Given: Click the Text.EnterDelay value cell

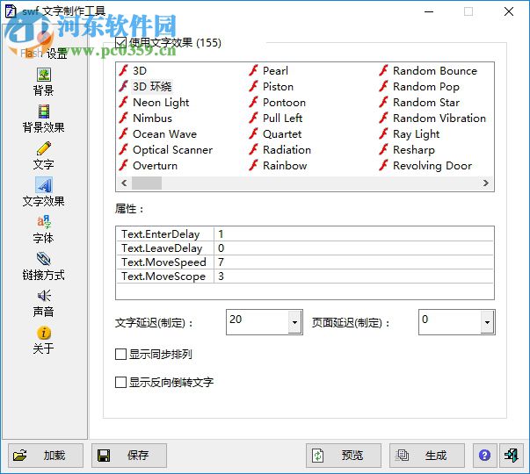Looking at the screenshot, I should pos(354,234).
